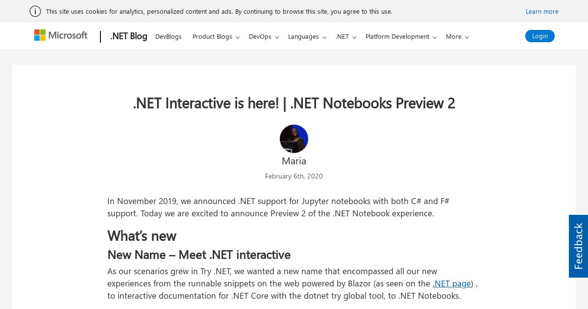Image resolution: width=588 pixels, height=309 pixels.
Task: Open Maria's author avatar photo
Action: coord(294,139)
